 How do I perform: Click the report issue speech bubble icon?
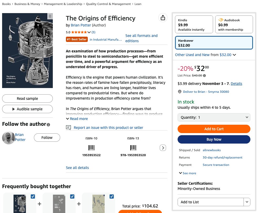69,128
